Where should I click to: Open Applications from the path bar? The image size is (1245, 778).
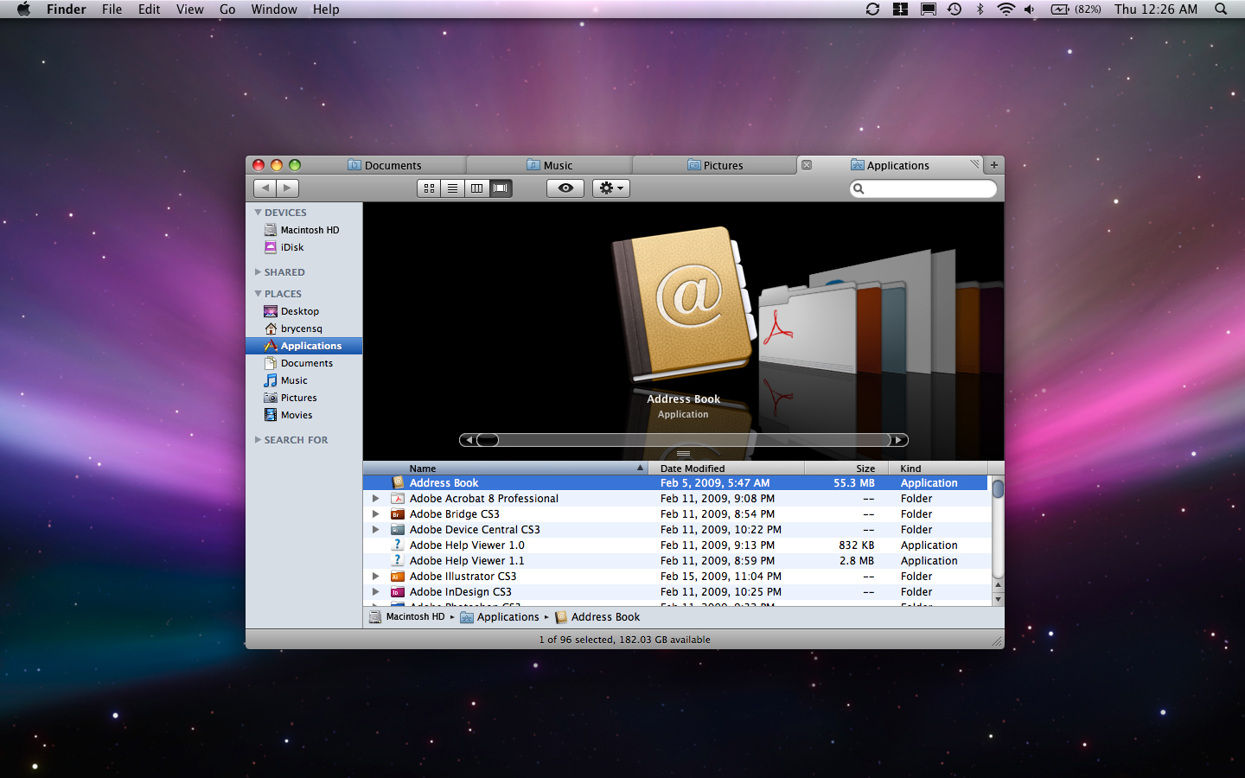pyautogui.click(x=508, y=616)
